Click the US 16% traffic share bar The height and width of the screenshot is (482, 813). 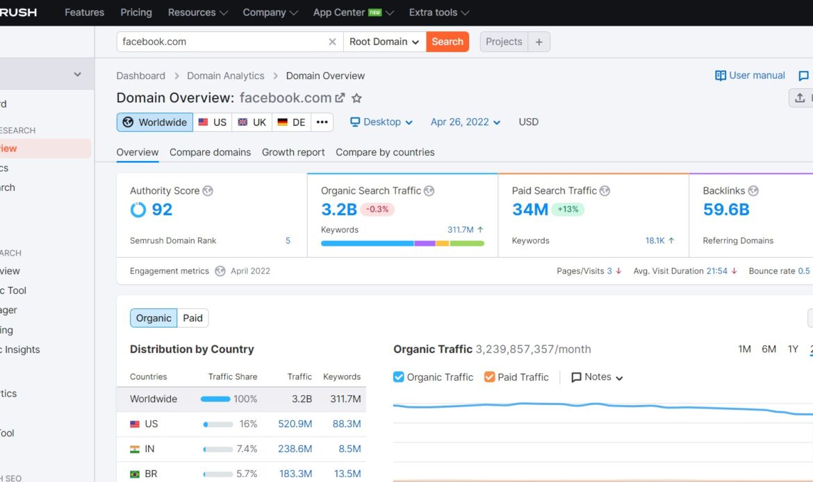pos(217,424)
